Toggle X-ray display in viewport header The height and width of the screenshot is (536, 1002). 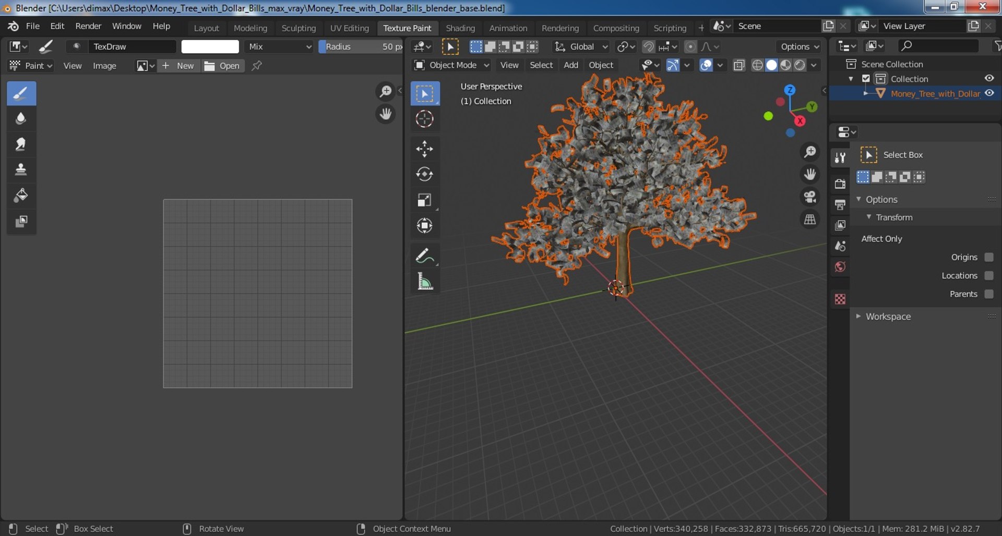point(739,65)
